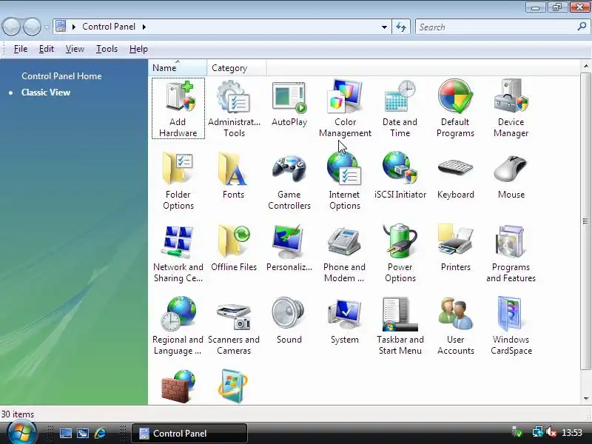The width and height of the screenshot is (592, 444).
Task: Click the taskbar clock showing 13:53
Action: (572, 432)
